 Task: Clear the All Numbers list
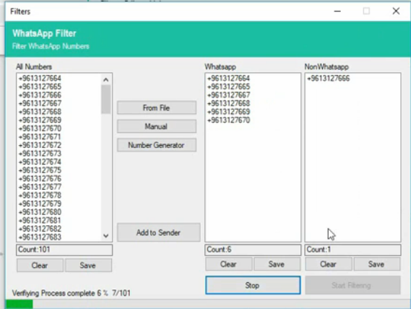click(x=40, y=265)
